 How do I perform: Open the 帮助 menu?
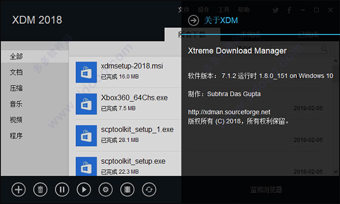click(x=244, y=10)
